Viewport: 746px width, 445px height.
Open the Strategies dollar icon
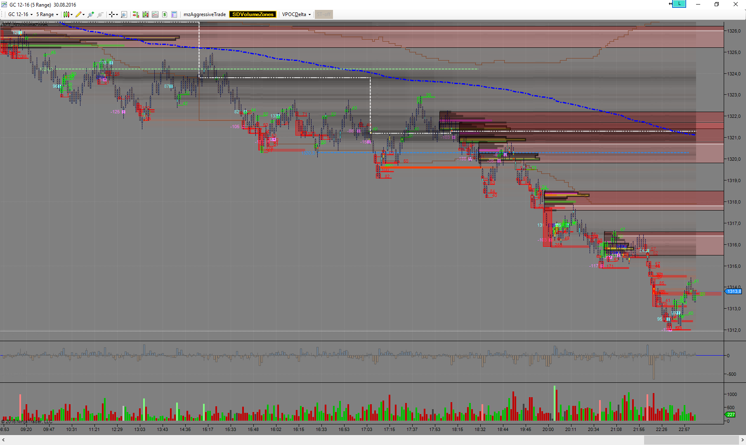[165, 14]
